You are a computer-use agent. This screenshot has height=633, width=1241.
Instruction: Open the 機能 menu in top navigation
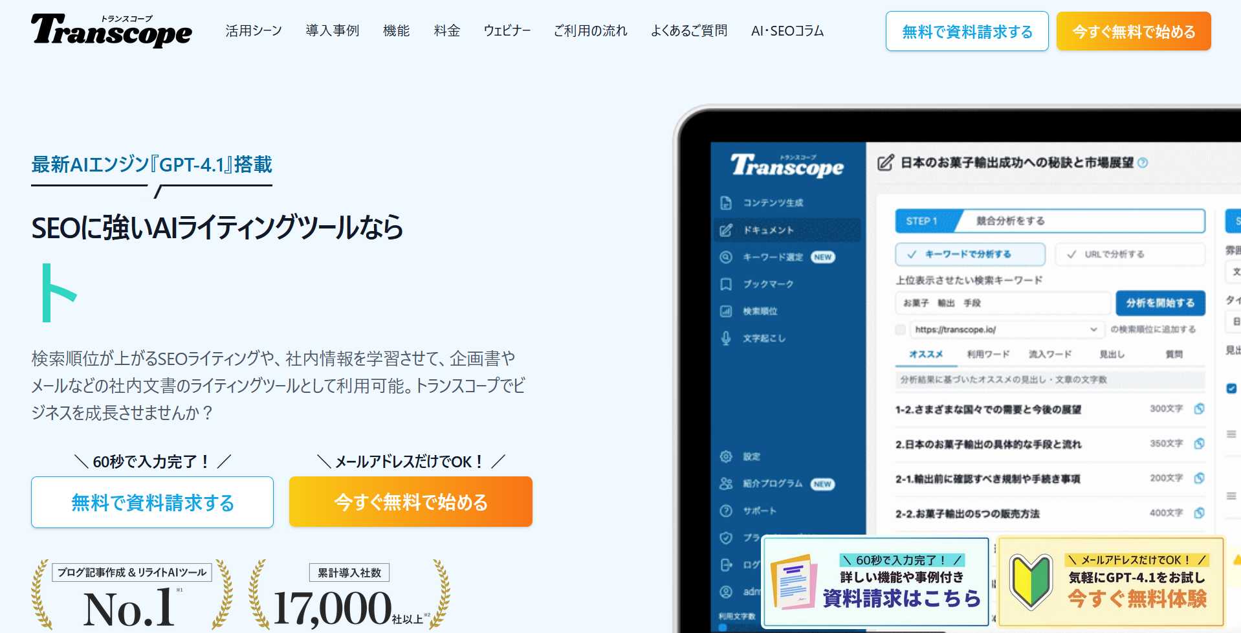coord(396,31)
